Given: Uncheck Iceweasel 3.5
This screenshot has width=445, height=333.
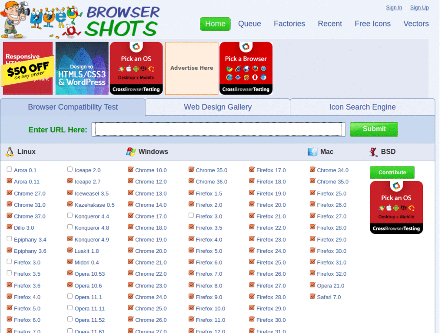Looking at the screenshot, I should (70, 193).
